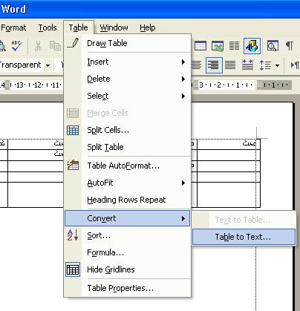
Task: Open the Transparent style dropdown arrow
Action: click(48, 66)
